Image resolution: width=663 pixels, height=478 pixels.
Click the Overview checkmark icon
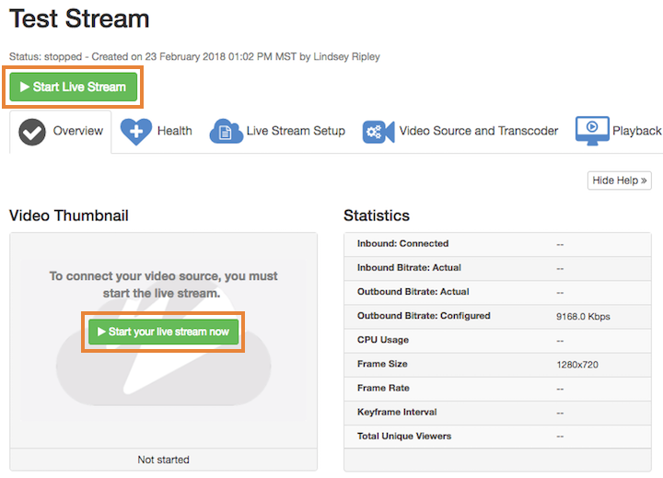(32, 132)
